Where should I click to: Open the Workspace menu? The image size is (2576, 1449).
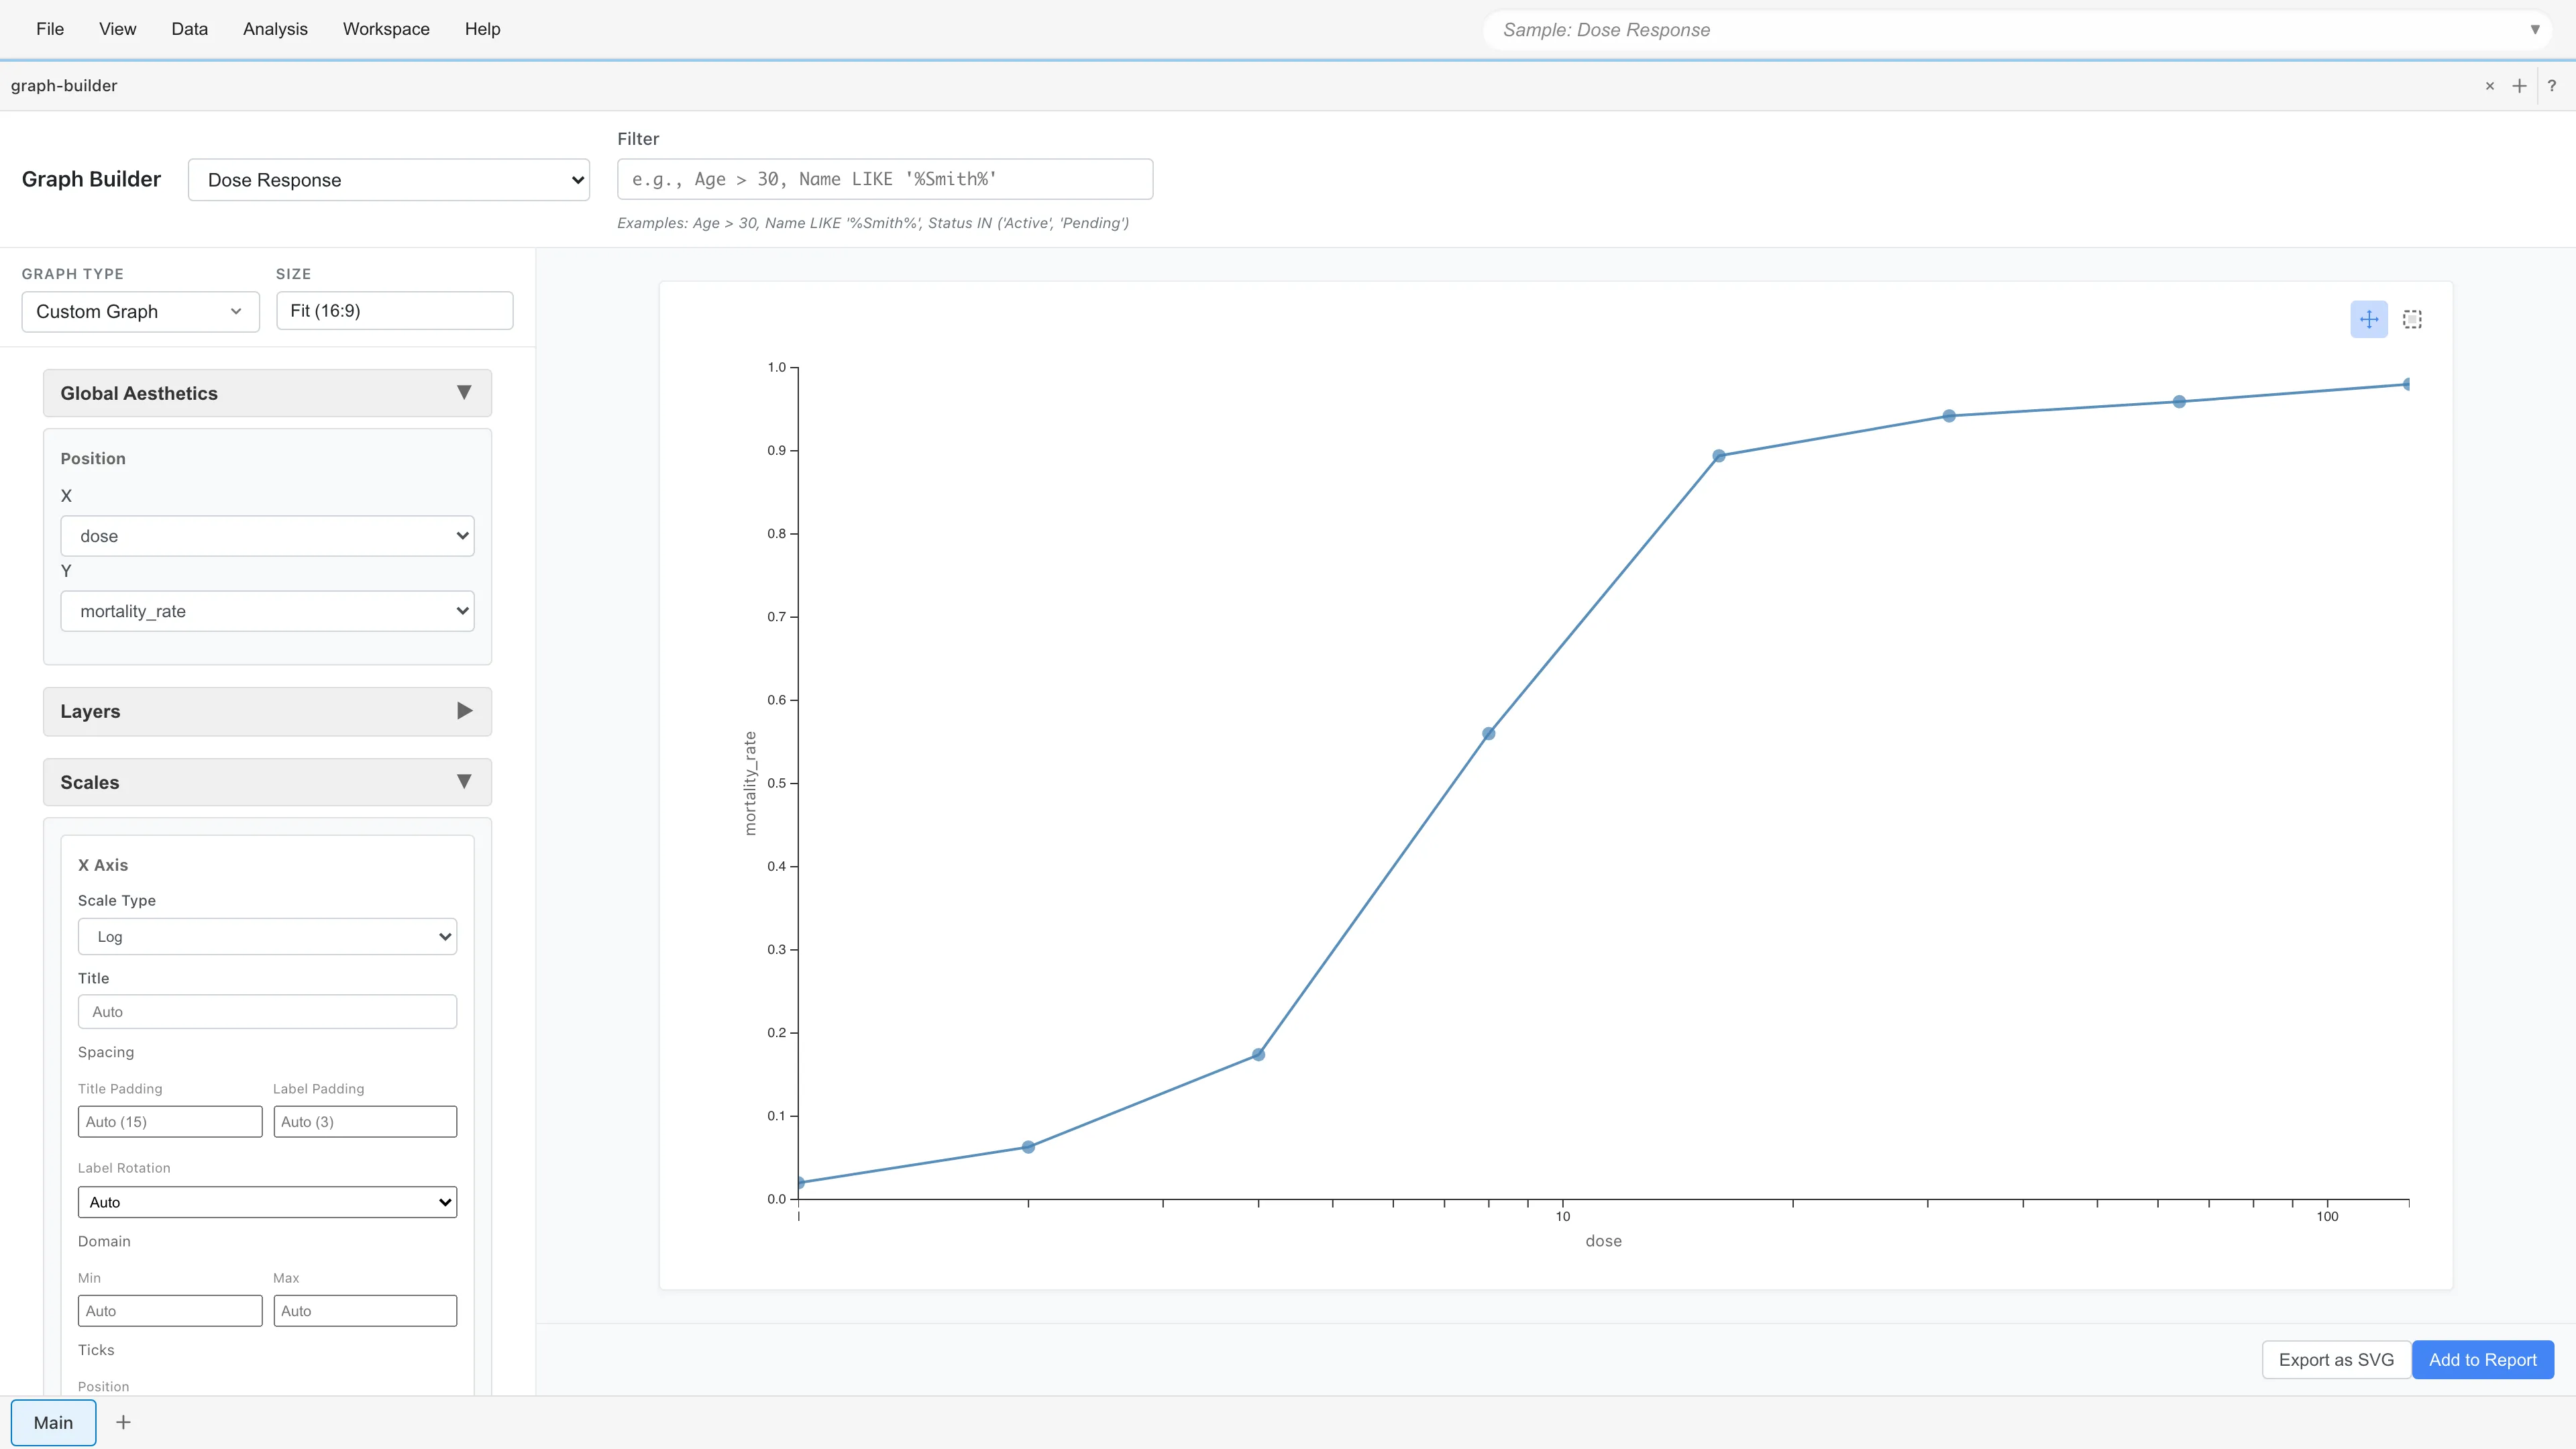[386, 29]
